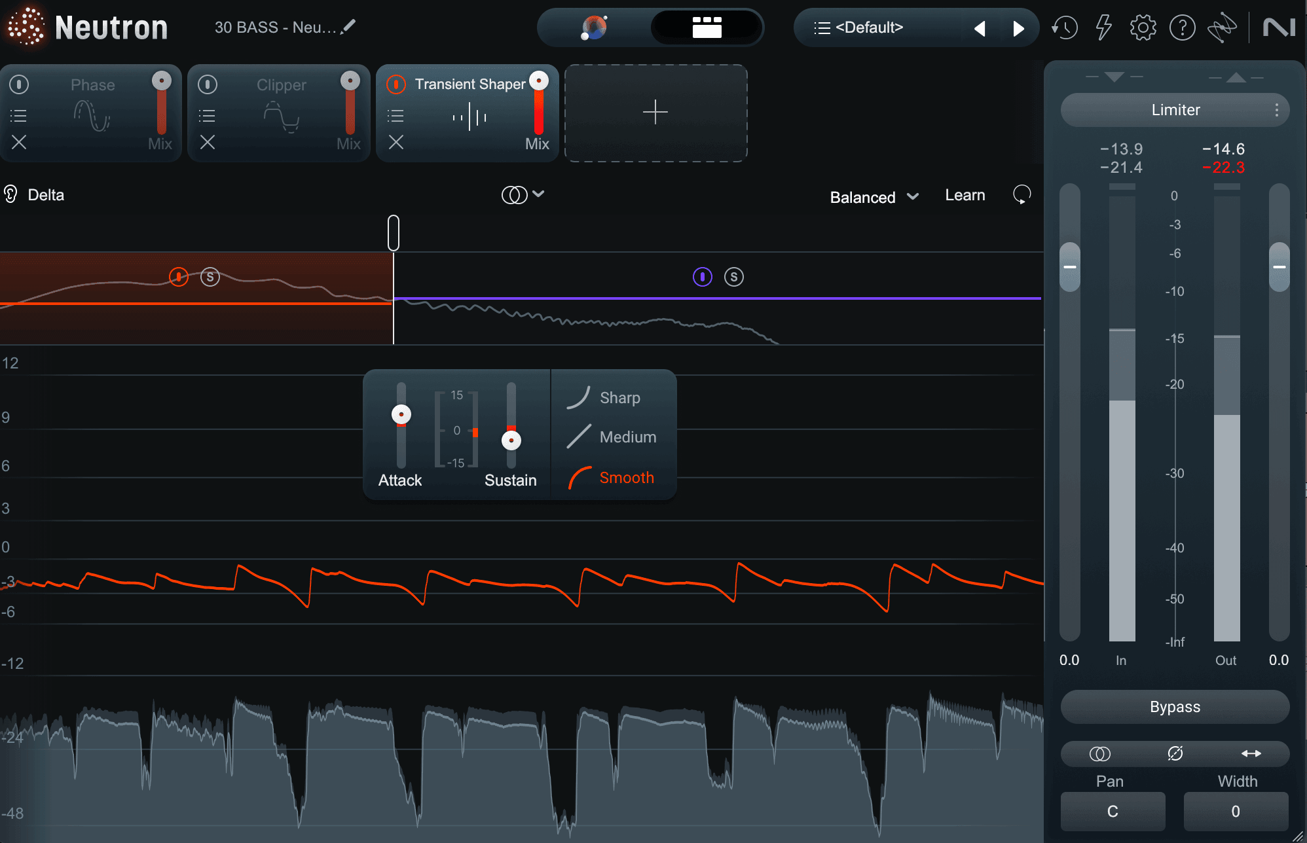Click the output gain slider handle
The image size is (1307, 843).
tap(1279, 267)
